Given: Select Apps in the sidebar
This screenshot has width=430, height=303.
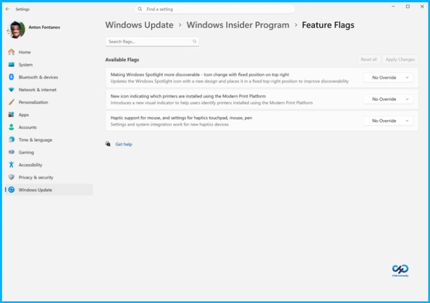Looking at the screenshot, I should [x=49, y=115].
